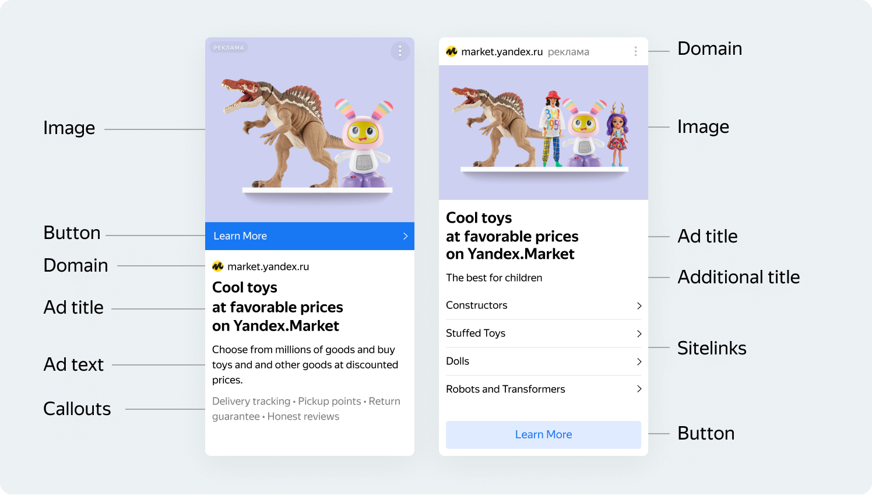Expand the Dolls sitelink chevron
Screen dimensions: 872x499
639,361
